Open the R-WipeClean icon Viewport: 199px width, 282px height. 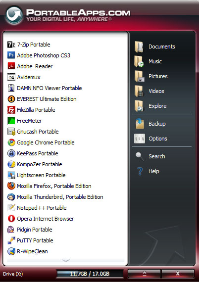tap(11, 251)
